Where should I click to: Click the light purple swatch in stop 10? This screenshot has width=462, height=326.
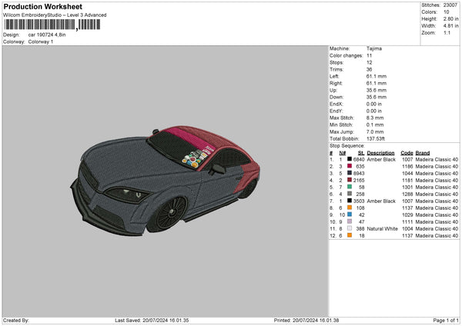click(350, 221)
